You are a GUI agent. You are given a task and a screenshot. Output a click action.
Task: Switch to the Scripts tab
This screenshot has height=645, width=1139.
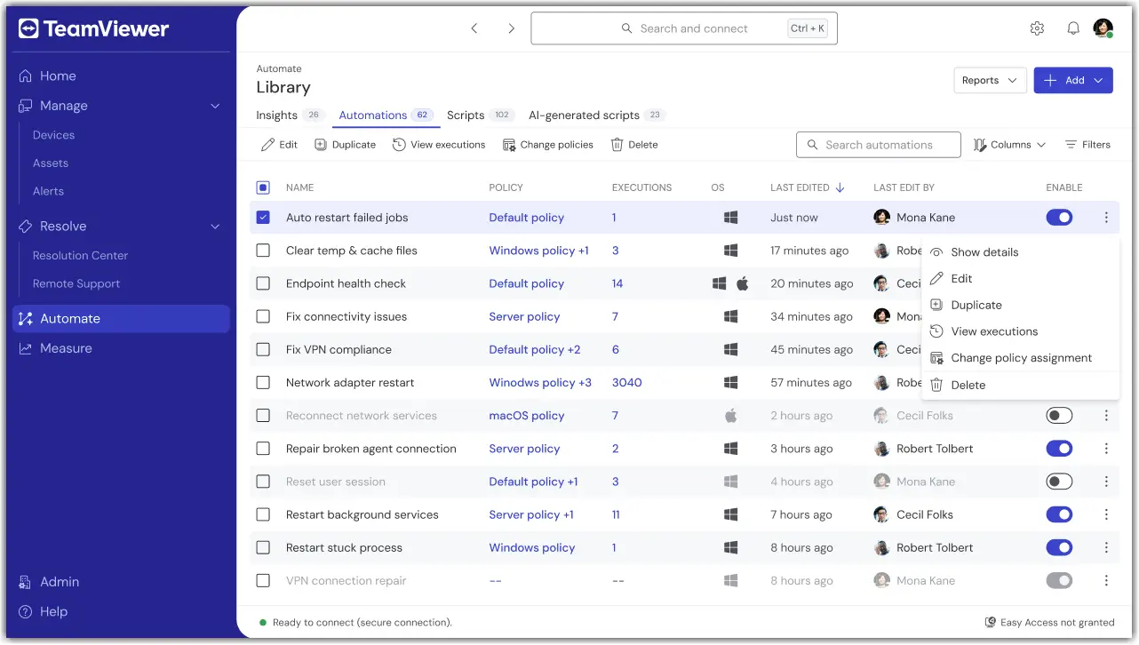(x=480, y=115)
